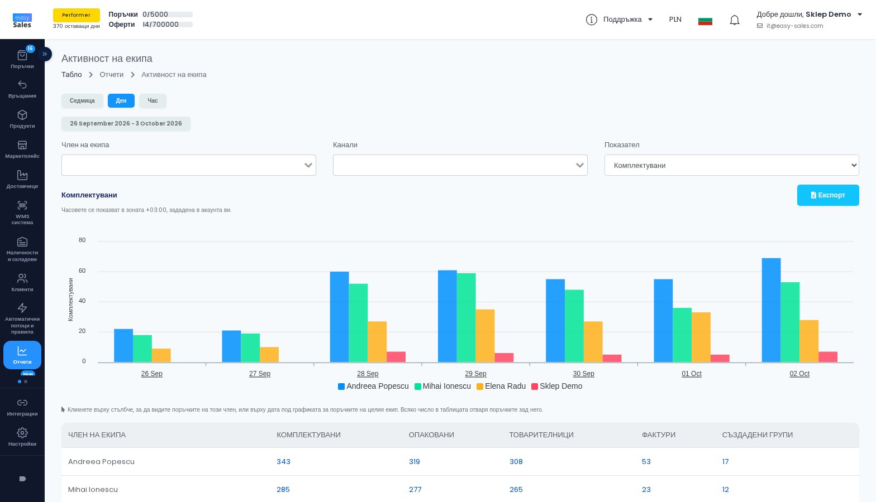Screen dimensions: 876x502
Task: Expand sidebar with double-chevron button
Action: click(45, 54)
